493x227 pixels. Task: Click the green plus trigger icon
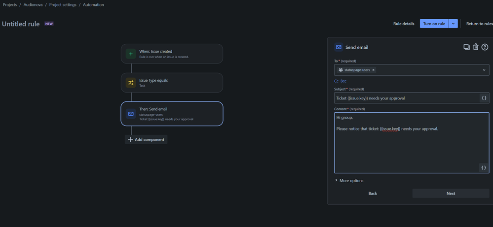(x=131, y=54)
